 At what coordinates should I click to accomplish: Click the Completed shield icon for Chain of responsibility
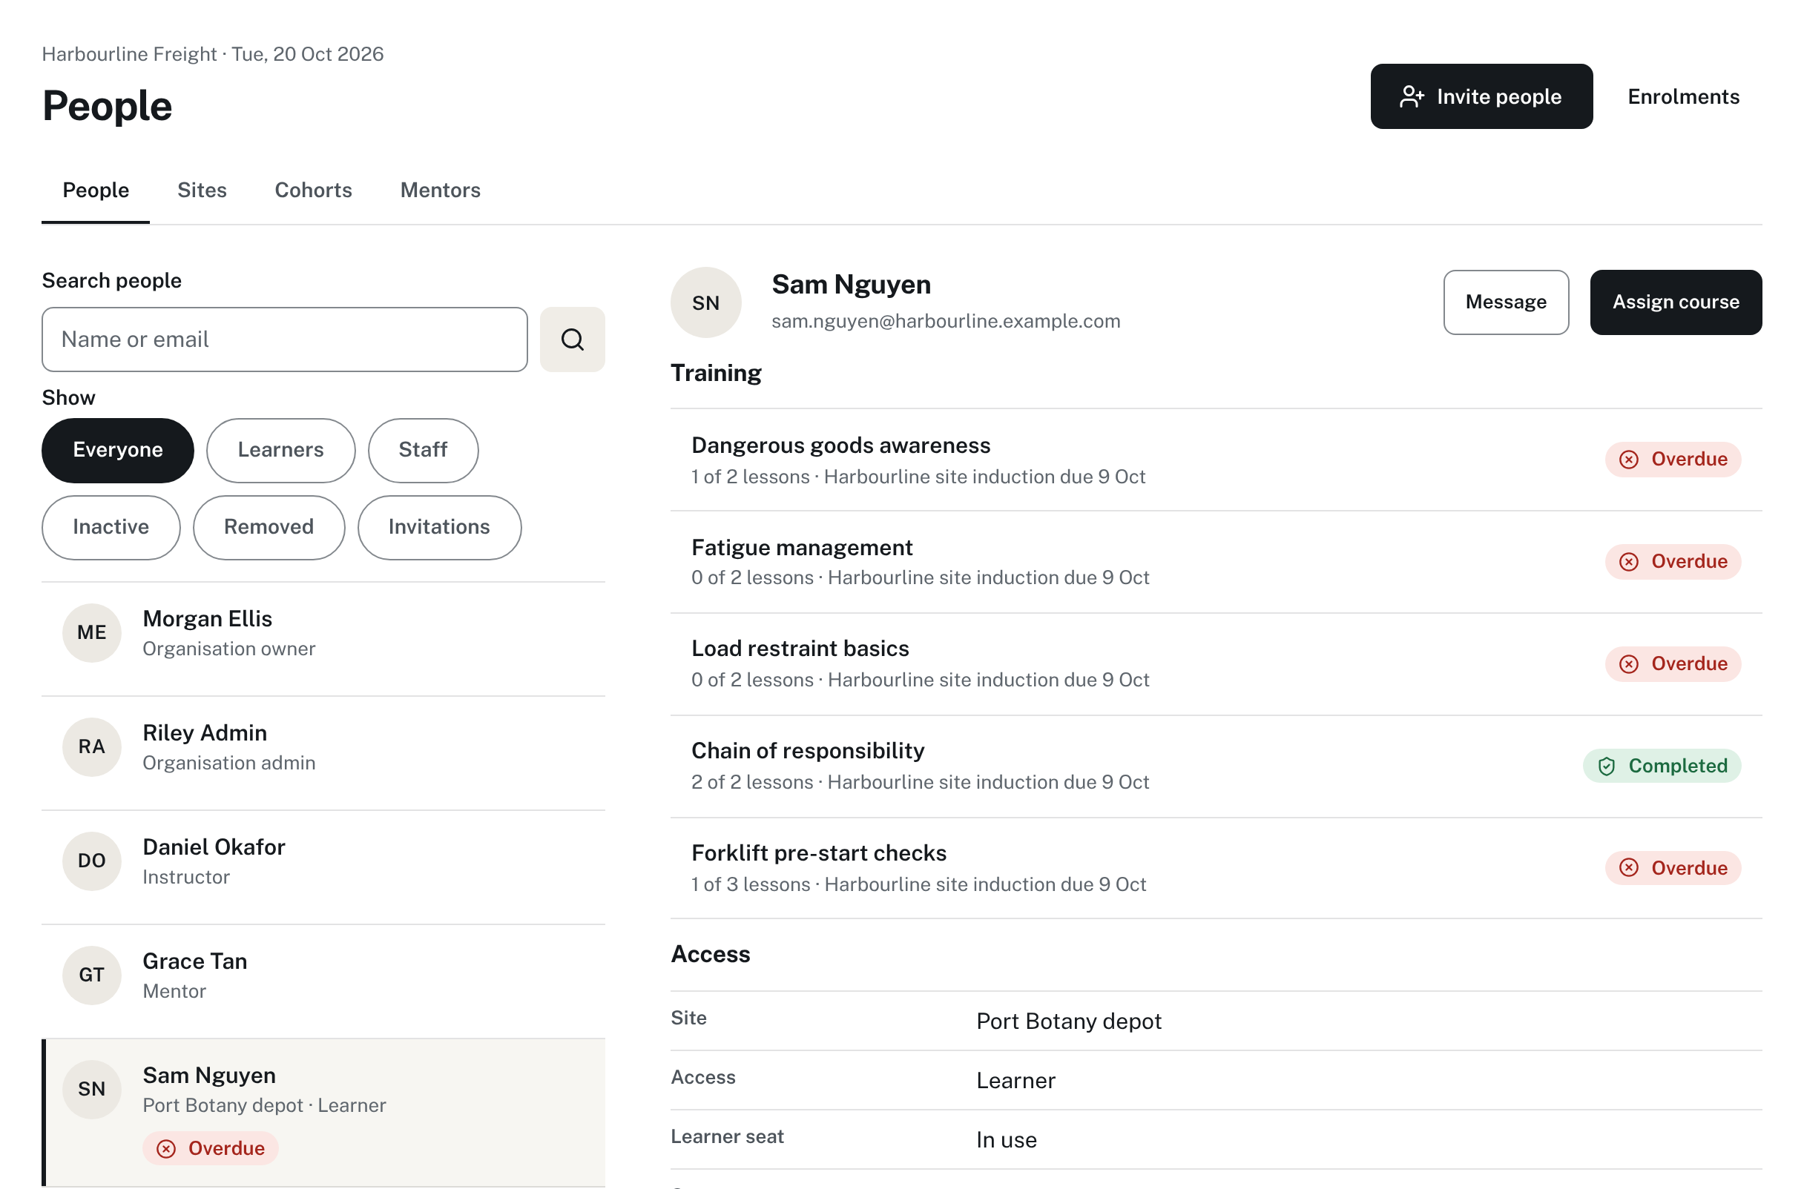point(1606,766)
